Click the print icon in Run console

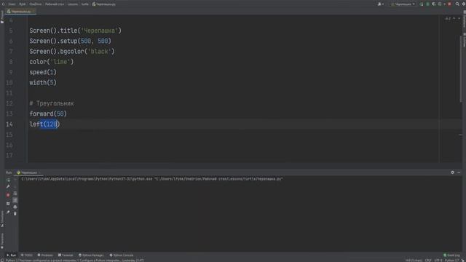[15, 207]
